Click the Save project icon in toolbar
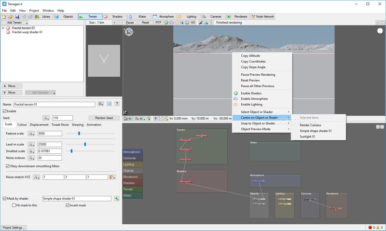Screen dimensions: 386x231 (x=16, y=16)
